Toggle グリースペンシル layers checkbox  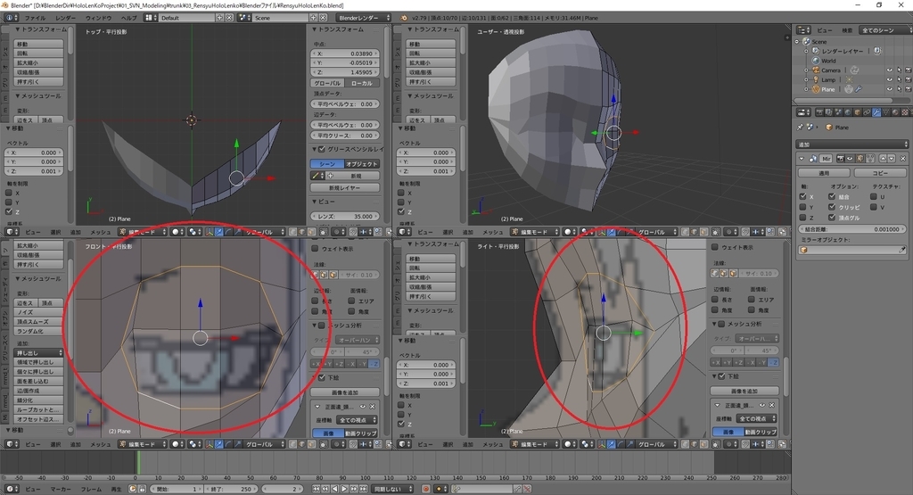(x=322, y=149)
